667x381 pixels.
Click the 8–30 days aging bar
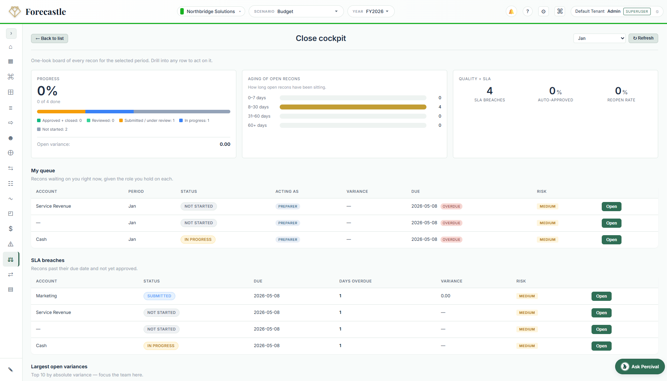pos(353,107)
